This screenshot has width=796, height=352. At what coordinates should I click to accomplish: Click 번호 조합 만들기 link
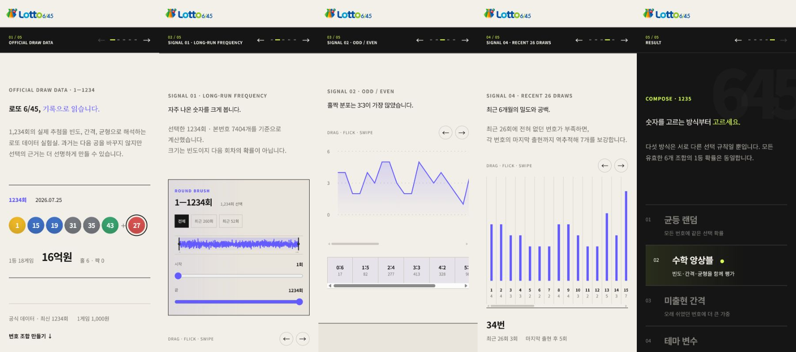click(30, 336)
